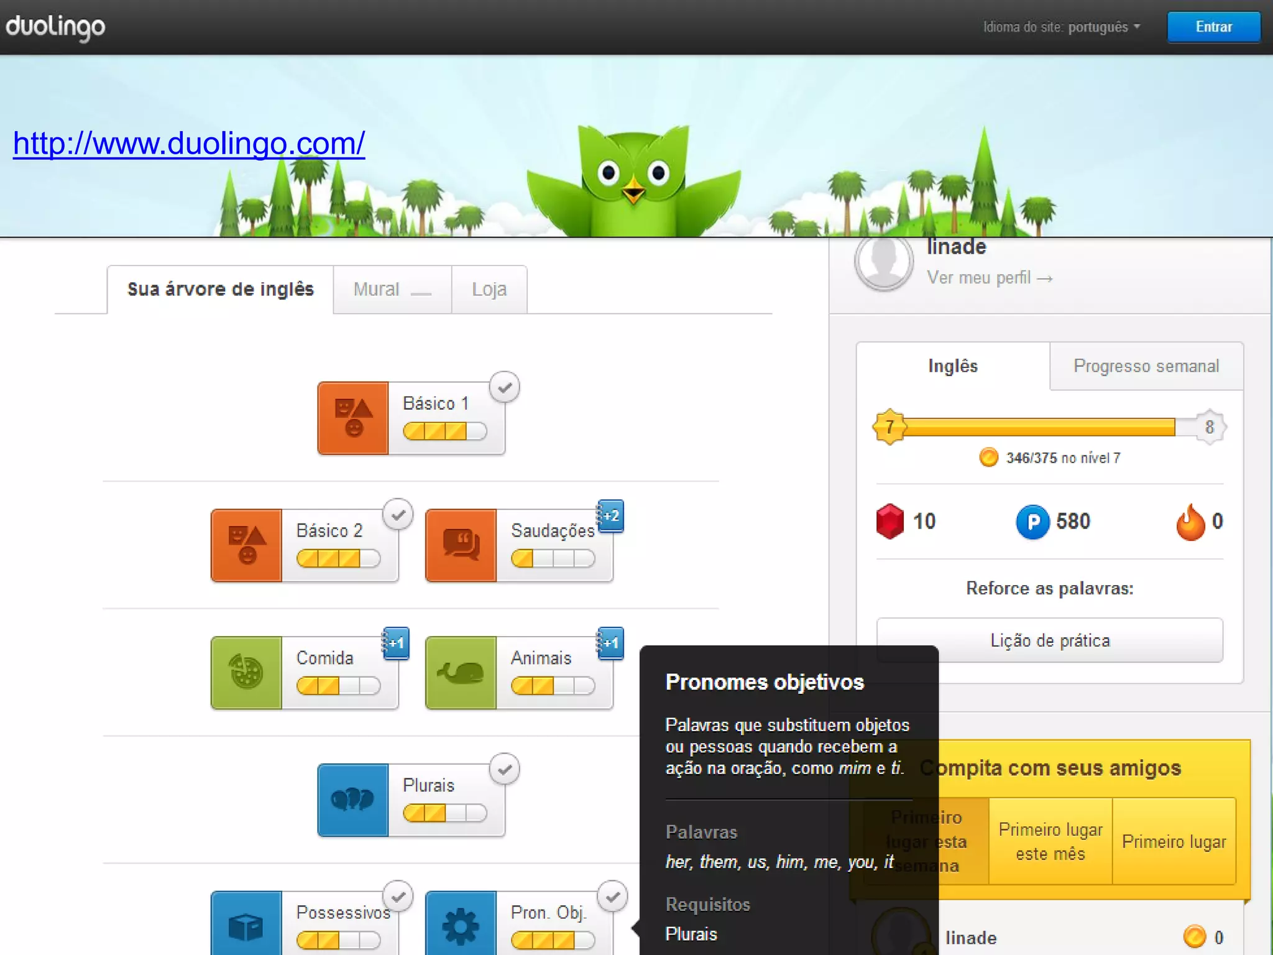The width and height of the screenshot is (1273, 955).
Task: Switch to Sua árvore de inglês tab
Action: click(x=221, y=290)
